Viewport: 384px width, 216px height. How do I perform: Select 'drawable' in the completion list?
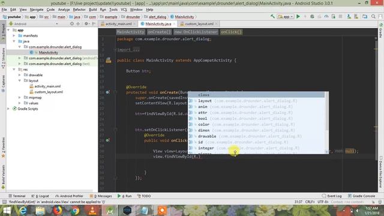(x=256, y=136)
